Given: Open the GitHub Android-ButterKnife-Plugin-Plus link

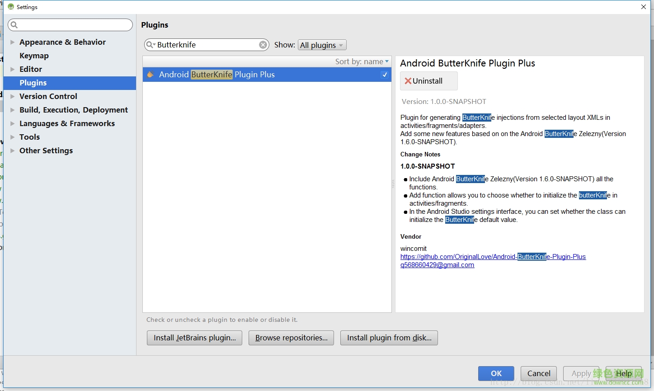Looking at the screenshot, I should coord(493,257).
